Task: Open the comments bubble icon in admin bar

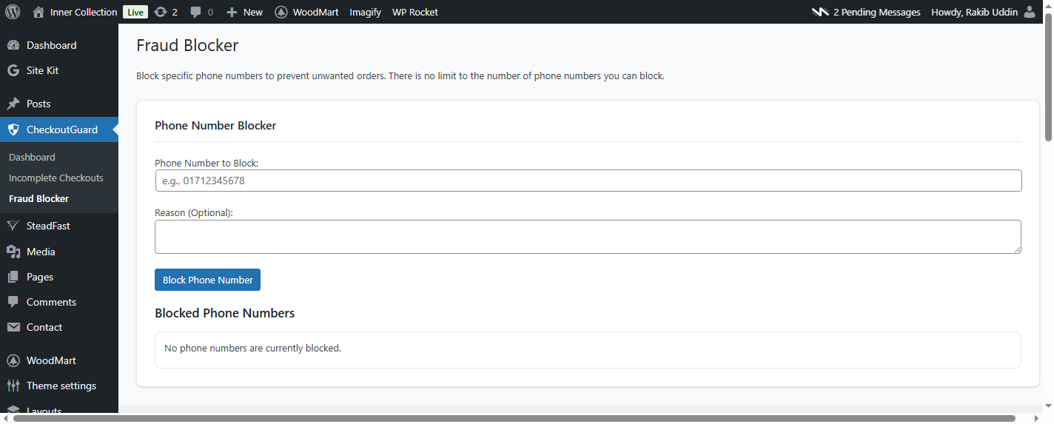Action: [196, 12]
